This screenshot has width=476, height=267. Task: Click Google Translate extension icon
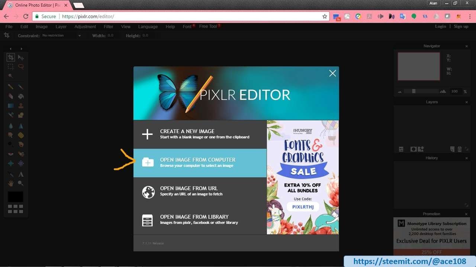(x=402, y=16)
